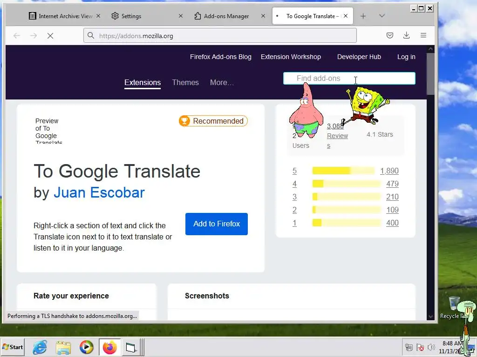Open Developer Hub link
477x357 pixels.
coord(359,57)
